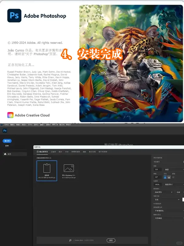
Task: Open the 增效工具 plugins menu
Action: (x=55, y=125)
